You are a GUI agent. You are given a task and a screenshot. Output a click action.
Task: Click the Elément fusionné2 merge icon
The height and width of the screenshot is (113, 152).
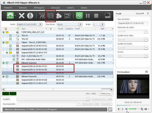pyautogui.click(x=18, y=76)
